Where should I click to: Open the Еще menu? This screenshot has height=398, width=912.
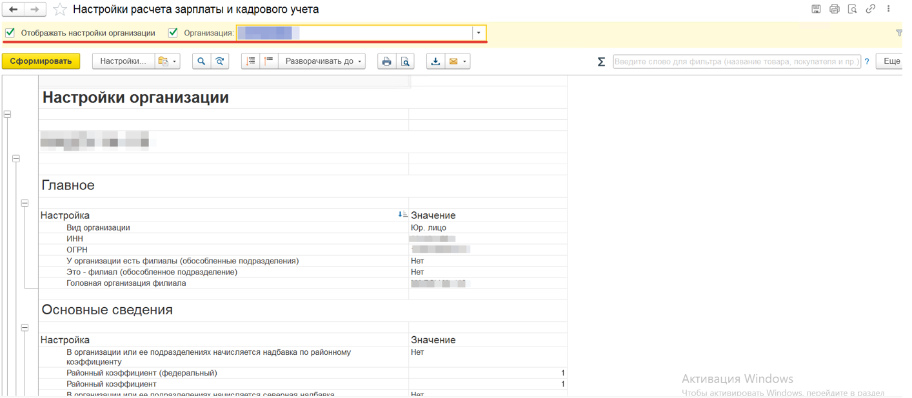[891, 61]
